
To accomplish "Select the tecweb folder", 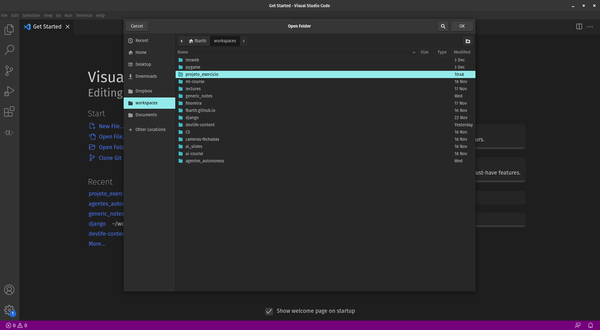I will tap(326, 60).
